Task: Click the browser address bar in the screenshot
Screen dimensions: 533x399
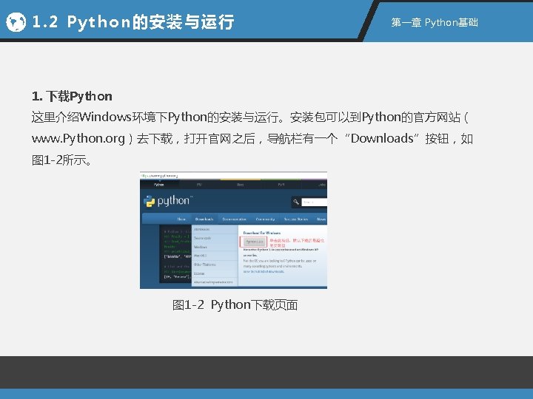Action: (x=233, y=176)
